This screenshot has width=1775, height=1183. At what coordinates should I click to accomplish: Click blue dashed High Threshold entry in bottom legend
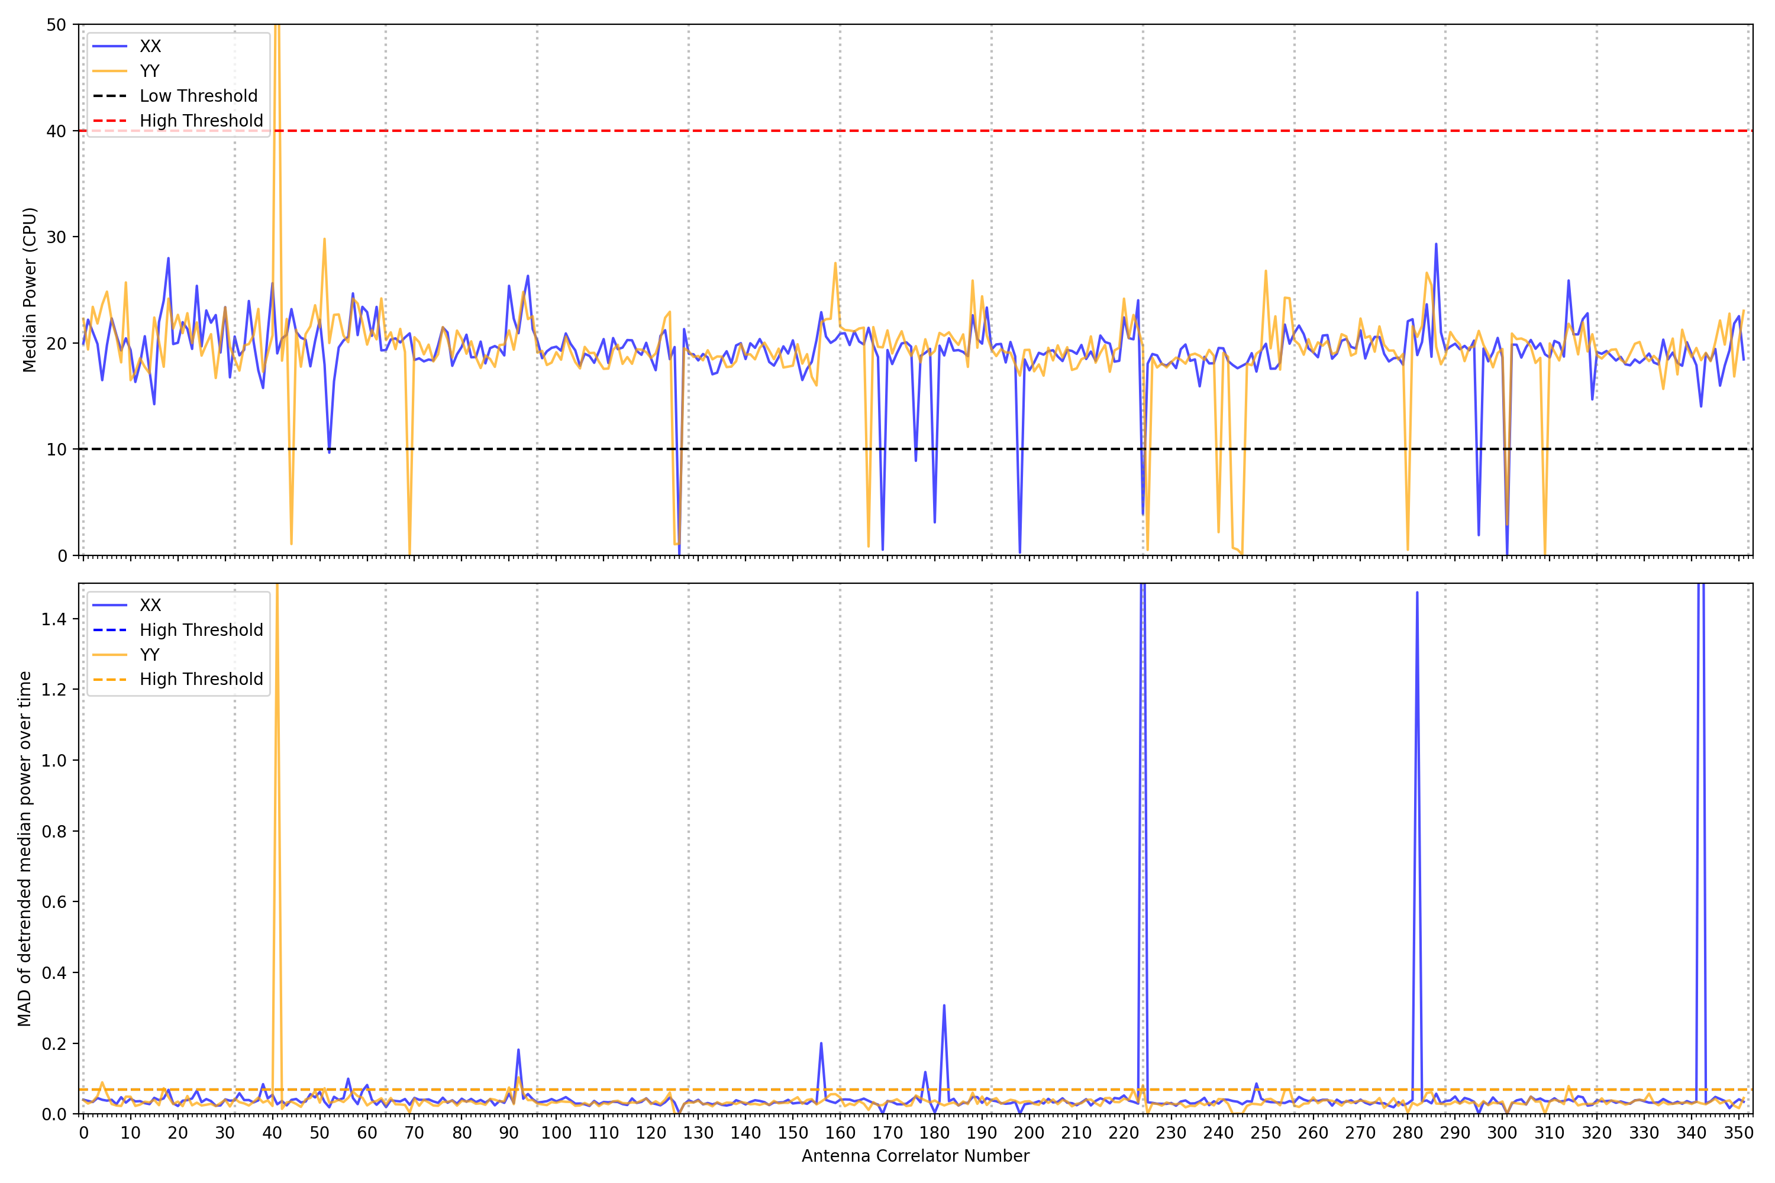[201, 630]
